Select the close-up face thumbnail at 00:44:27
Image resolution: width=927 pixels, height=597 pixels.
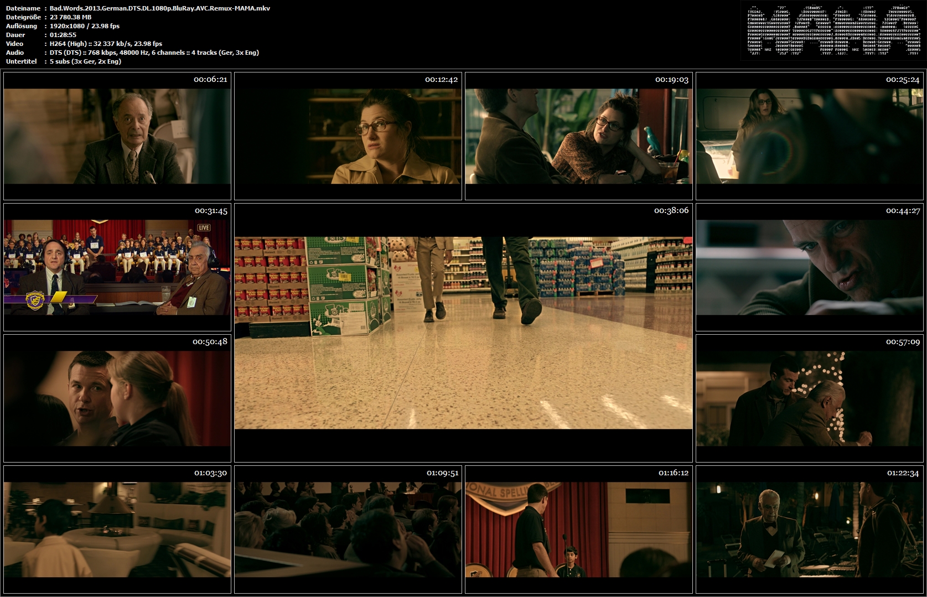point(810,267)
